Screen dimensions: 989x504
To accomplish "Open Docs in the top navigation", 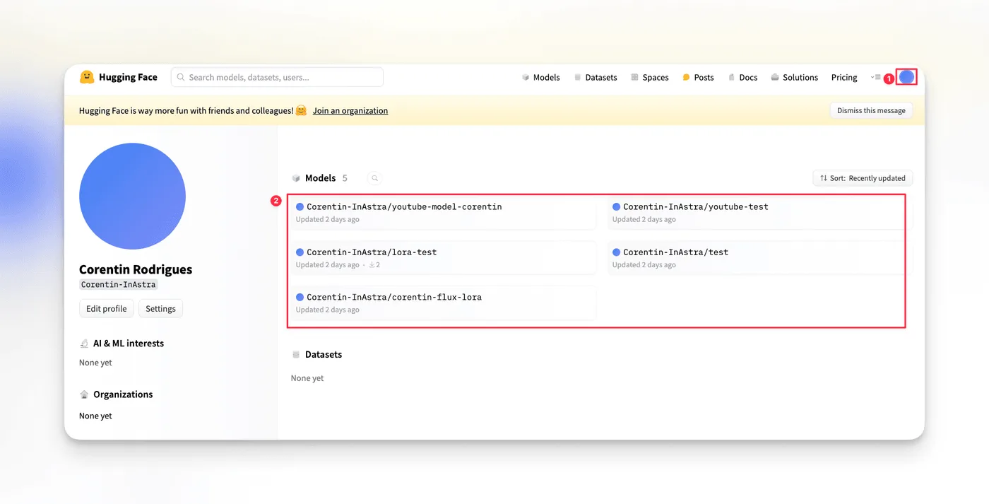I will (742, 78).
